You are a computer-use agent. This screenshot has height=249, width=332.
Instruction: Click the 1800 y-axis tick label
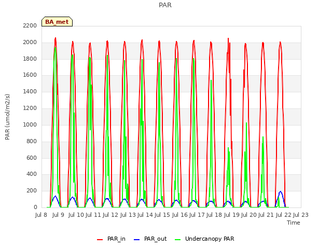point(30,59)
